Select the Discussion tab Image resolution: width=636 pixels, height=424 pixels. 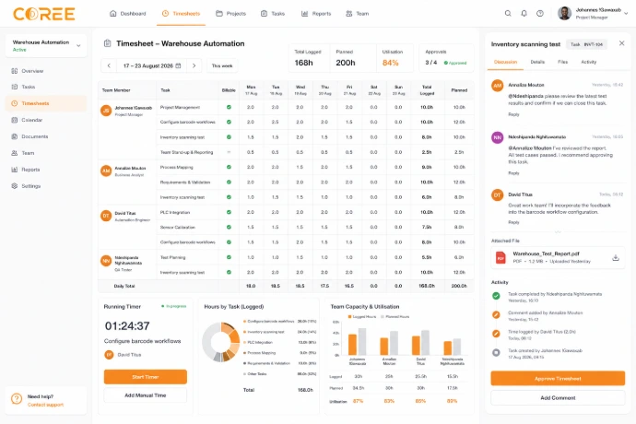click(505, 62)
